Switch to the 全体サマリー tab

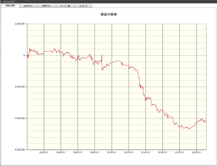click(29, 6)
